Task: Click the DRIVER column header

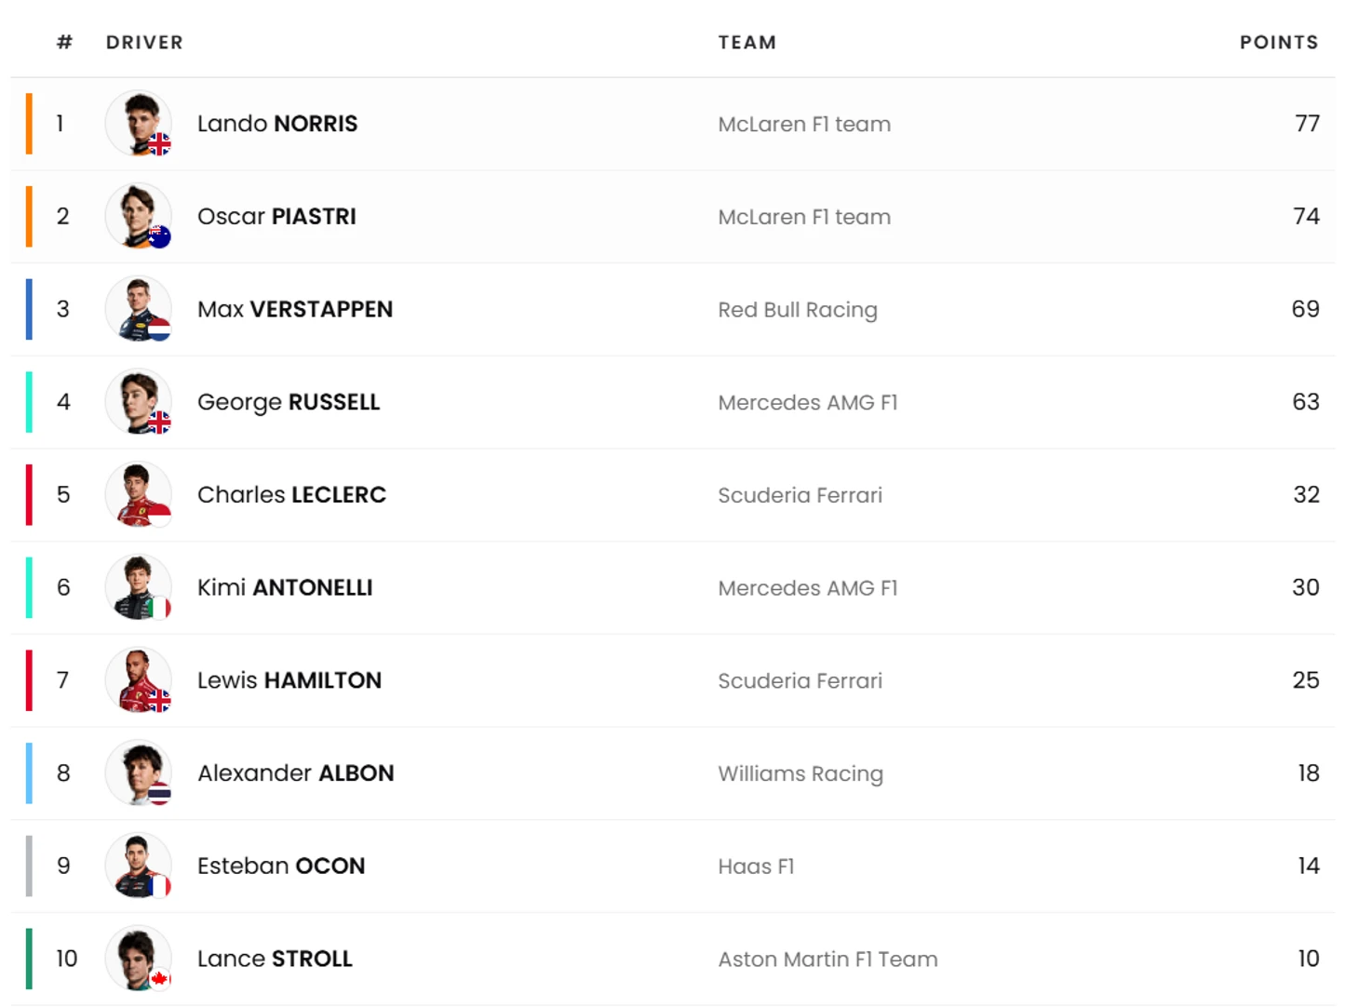Action: pyautogui.click(x=144, y=43)
